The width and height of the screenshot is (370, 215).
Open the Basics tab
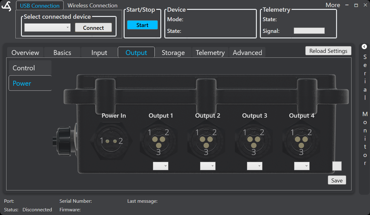[x=62, y=53]
